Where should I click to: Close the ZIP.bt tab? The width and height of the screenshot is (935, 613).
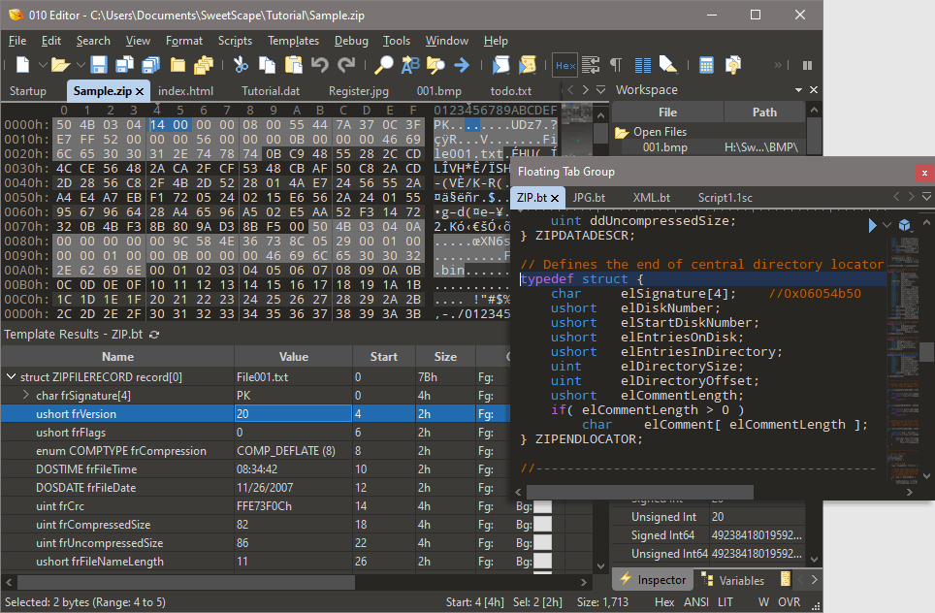pyautogui.click(x=555, y=198)
